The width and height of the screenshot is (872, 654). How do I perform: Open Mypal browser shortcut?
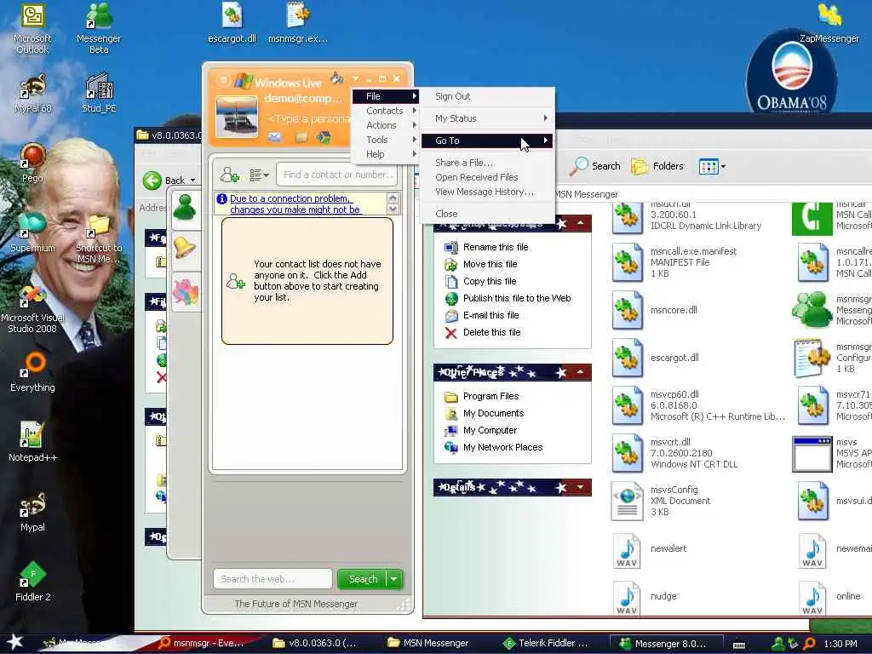coord(32,512)
